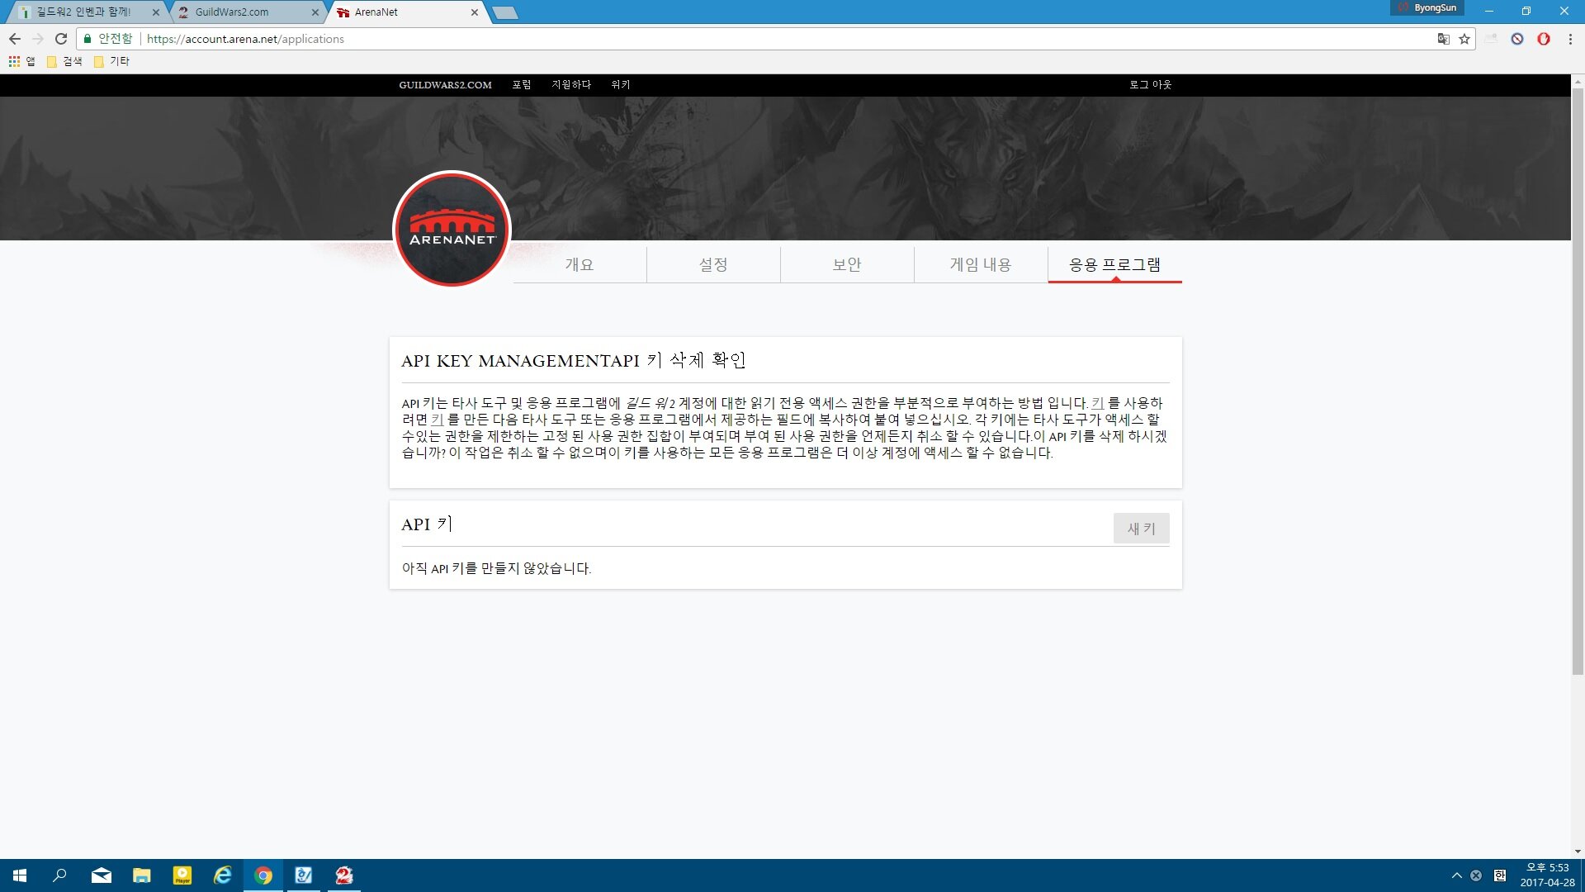
Task: Close the ArenaNet browser tab
Action: coord(474,12)
